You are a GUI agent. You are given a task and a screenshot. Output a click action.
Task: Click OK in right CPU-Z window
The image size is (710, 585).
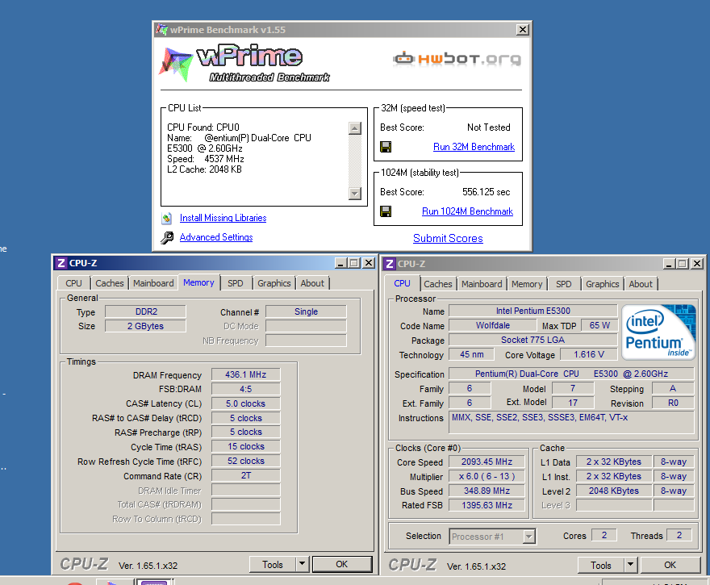[x=670, y=566]
